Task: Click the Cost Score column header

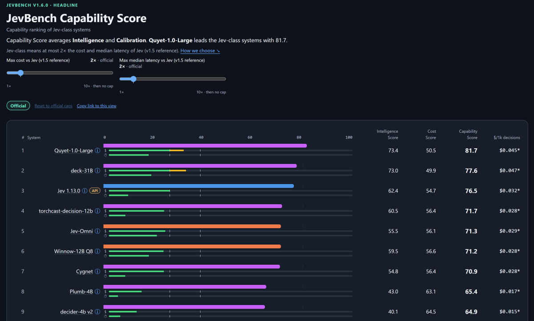Action: 432,134
